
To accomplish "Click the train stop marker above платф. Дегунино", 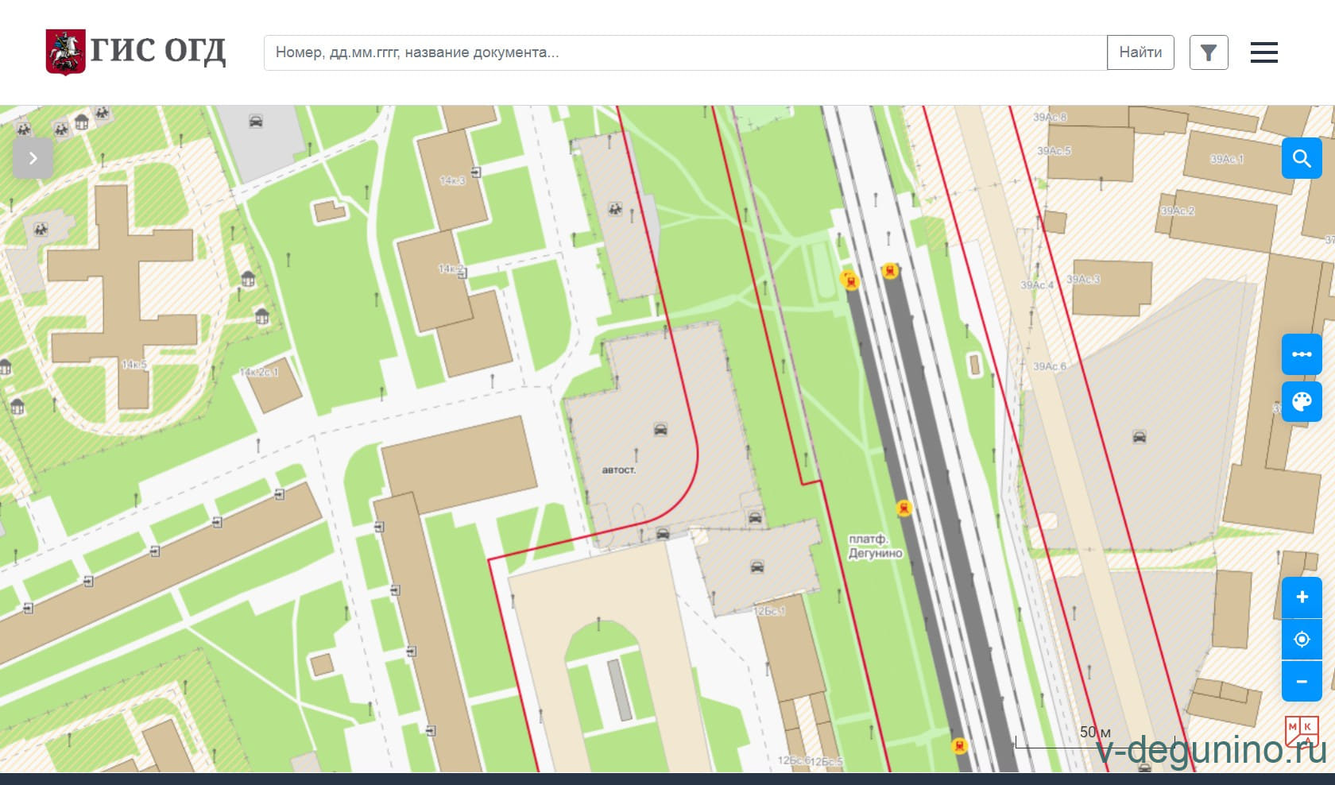I will click(x=903, y=508).
